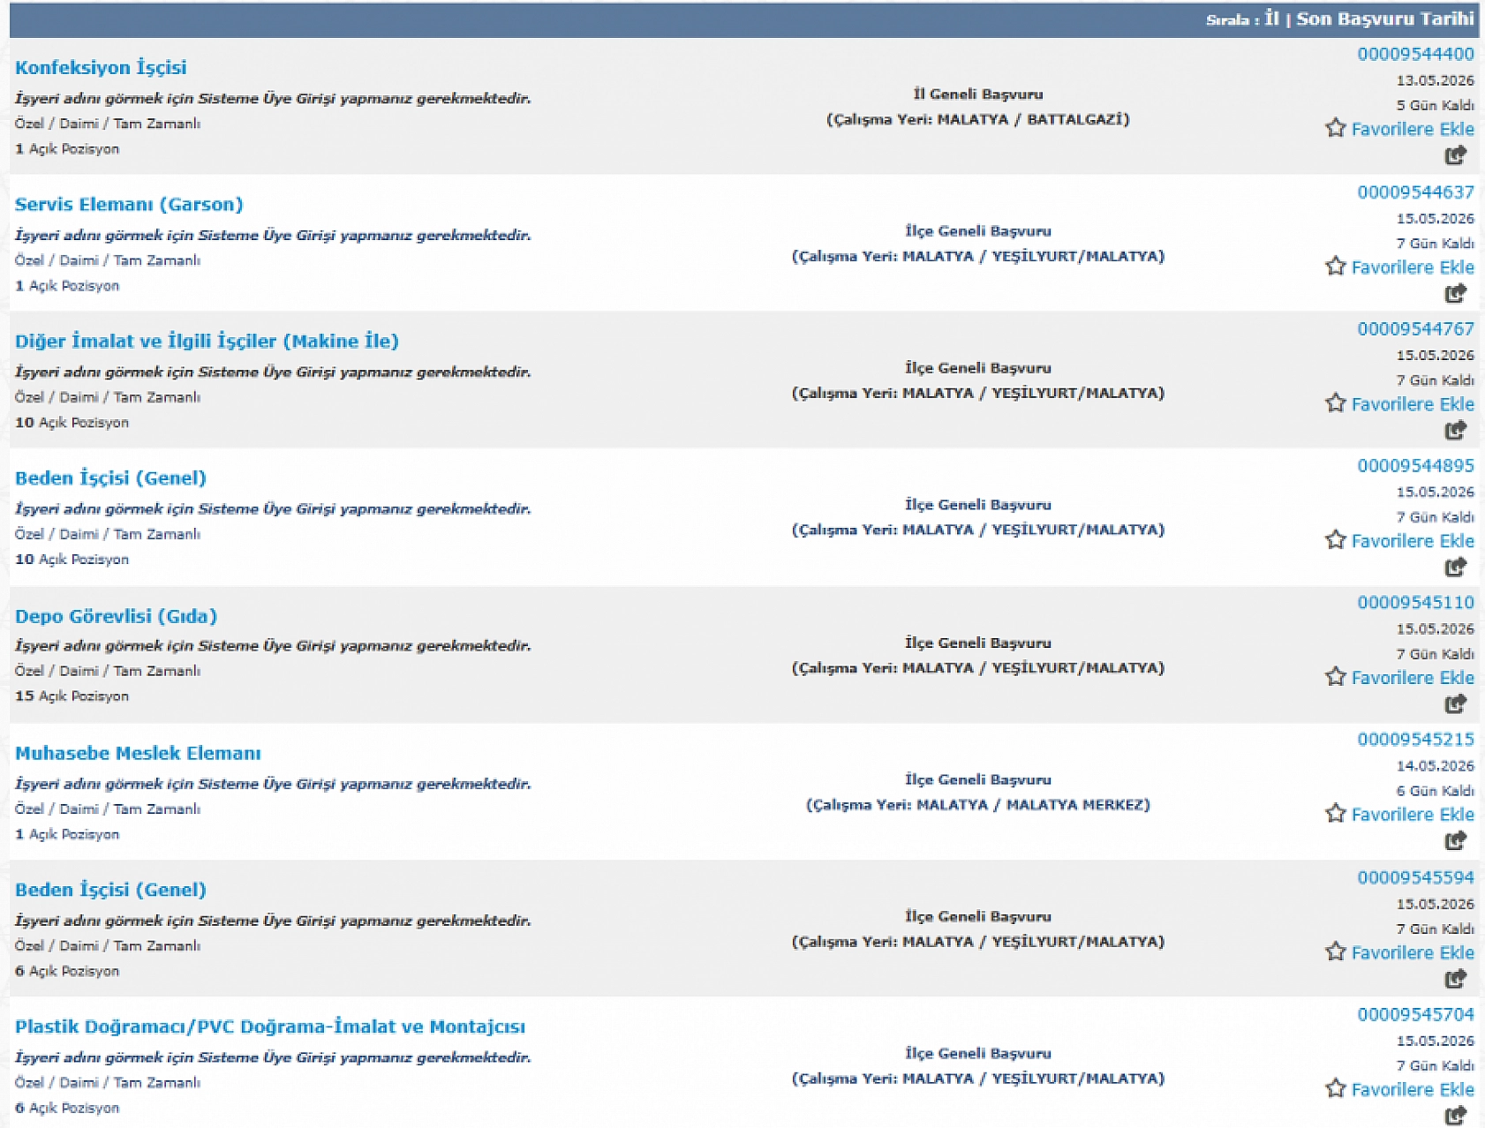Sort listings by İl
Viewport: 1485px width, 1128px height.
tap(1271, 19)
